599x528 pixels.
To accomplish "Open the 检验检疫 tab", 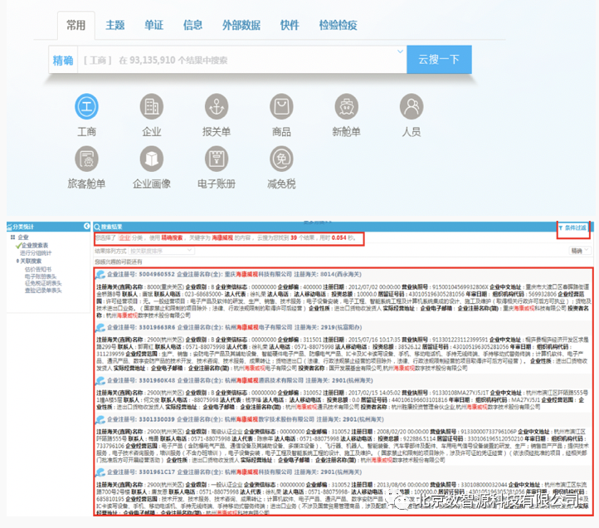I will [338, 25].
